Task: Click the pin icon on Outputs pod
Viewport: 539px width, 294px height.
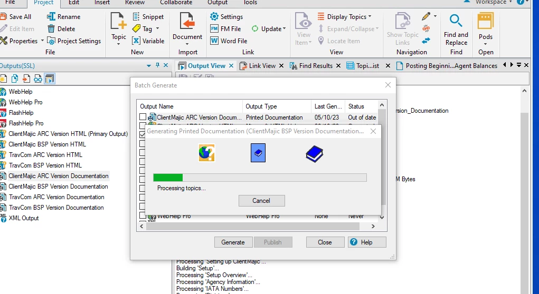Action: pyautogui.click(x=158, y=65)
